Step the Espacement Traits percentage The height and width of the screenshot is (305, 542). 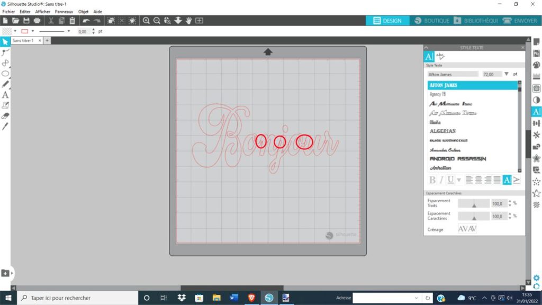tap(510, 203)
